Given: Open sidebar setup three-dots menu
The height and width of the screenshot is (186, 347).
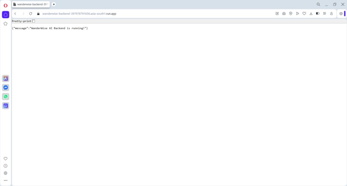Looking at the screenshot, I should (6, 180).
